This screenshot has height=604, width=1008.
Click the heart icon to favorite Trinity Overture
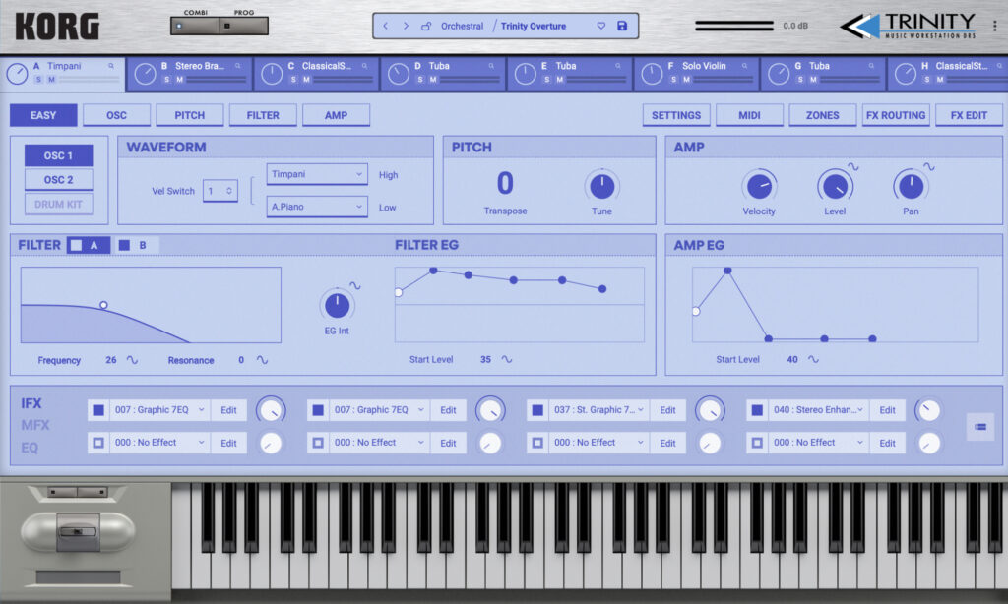click(x=601, y=26)
